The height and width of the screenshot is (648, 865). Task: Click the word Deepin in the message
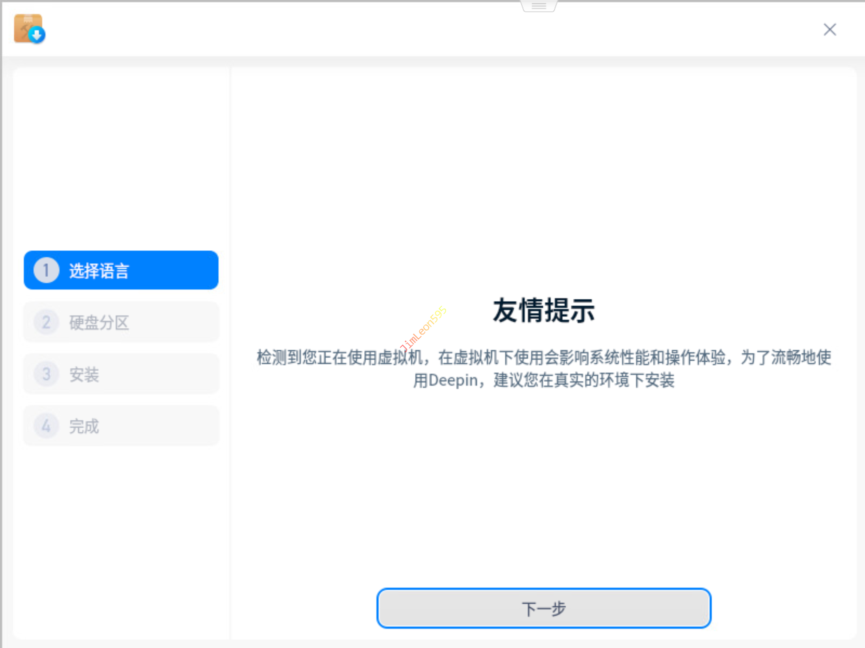click(453, 381)
